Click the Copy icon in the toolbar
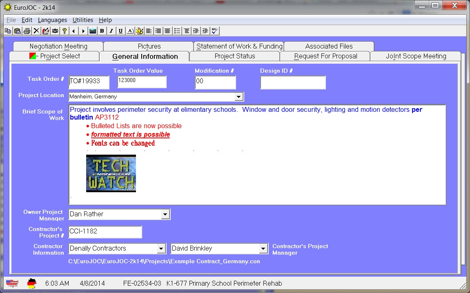Screen dimensions: 470x293 point(8,31)
